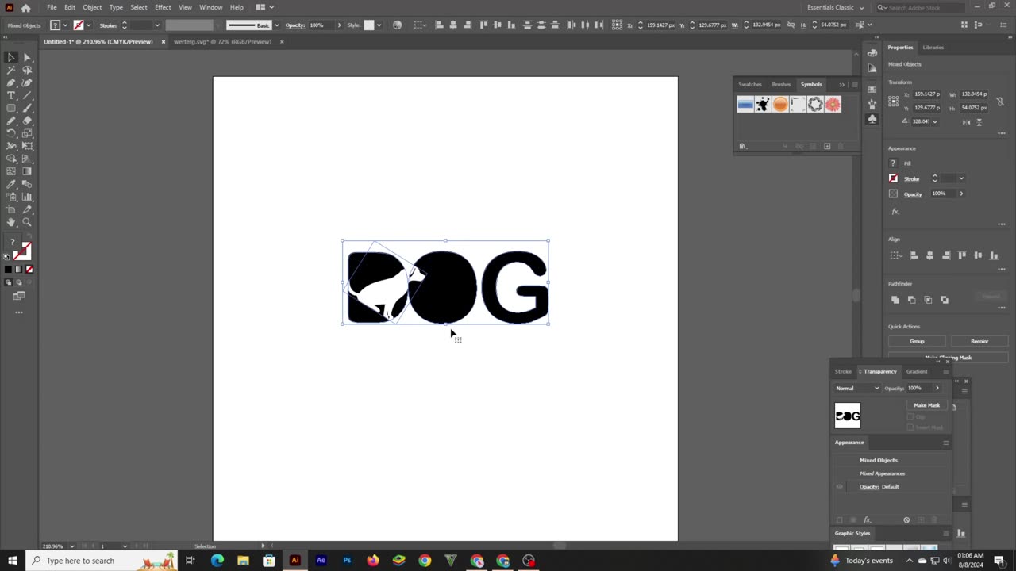Click the Exclude pathfinder icon
Image resolution: width=1016 pixels, height=571 pixels.
[945, 300]
